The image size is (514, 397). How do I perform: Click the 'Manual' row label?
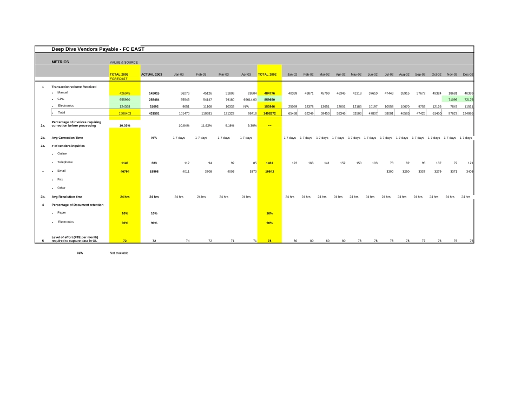[x=63, y=92]
